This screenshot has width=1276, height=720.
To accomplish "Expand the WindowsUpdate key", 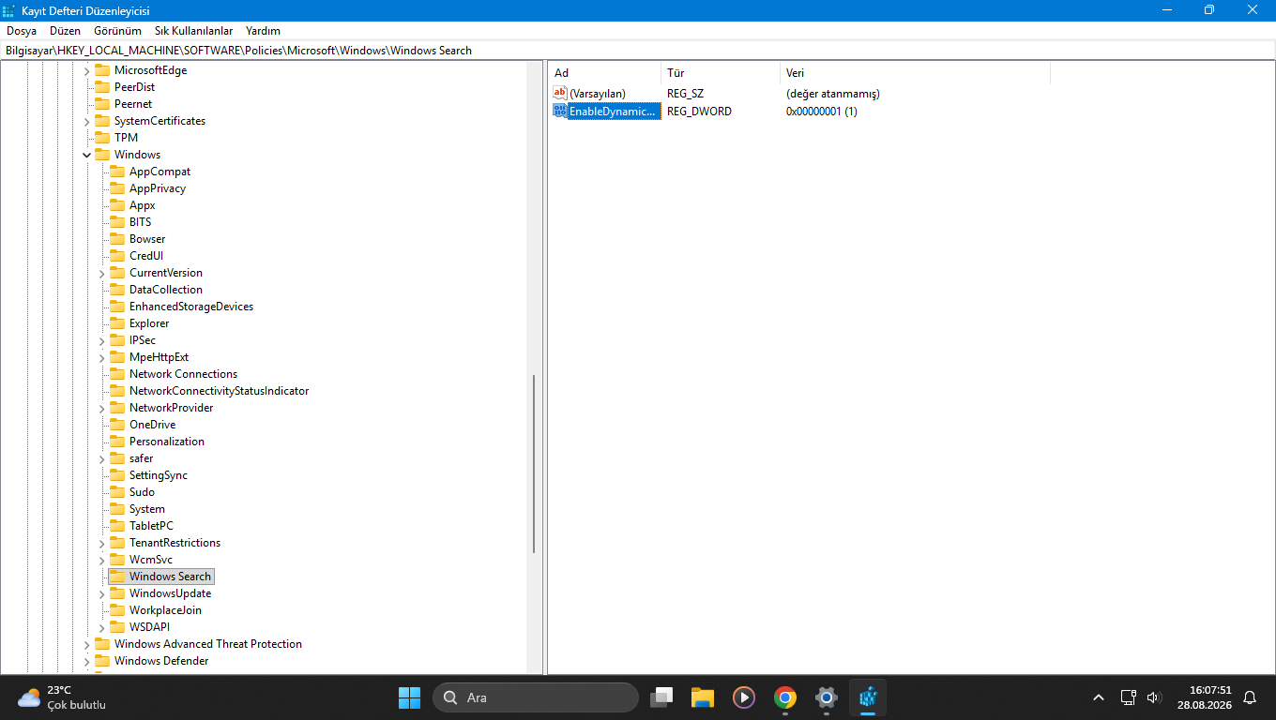I will [102, 593].
